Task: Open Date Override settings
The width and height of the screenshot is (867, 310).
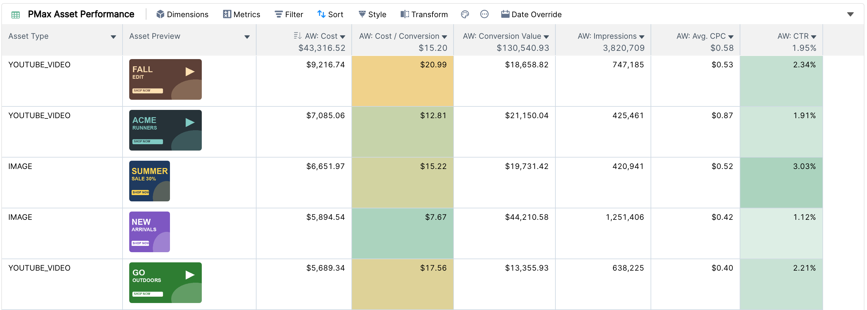Action: coord(532,14)
